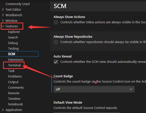Uncheck the Auto Reveal checkbox

click(56, 62)
